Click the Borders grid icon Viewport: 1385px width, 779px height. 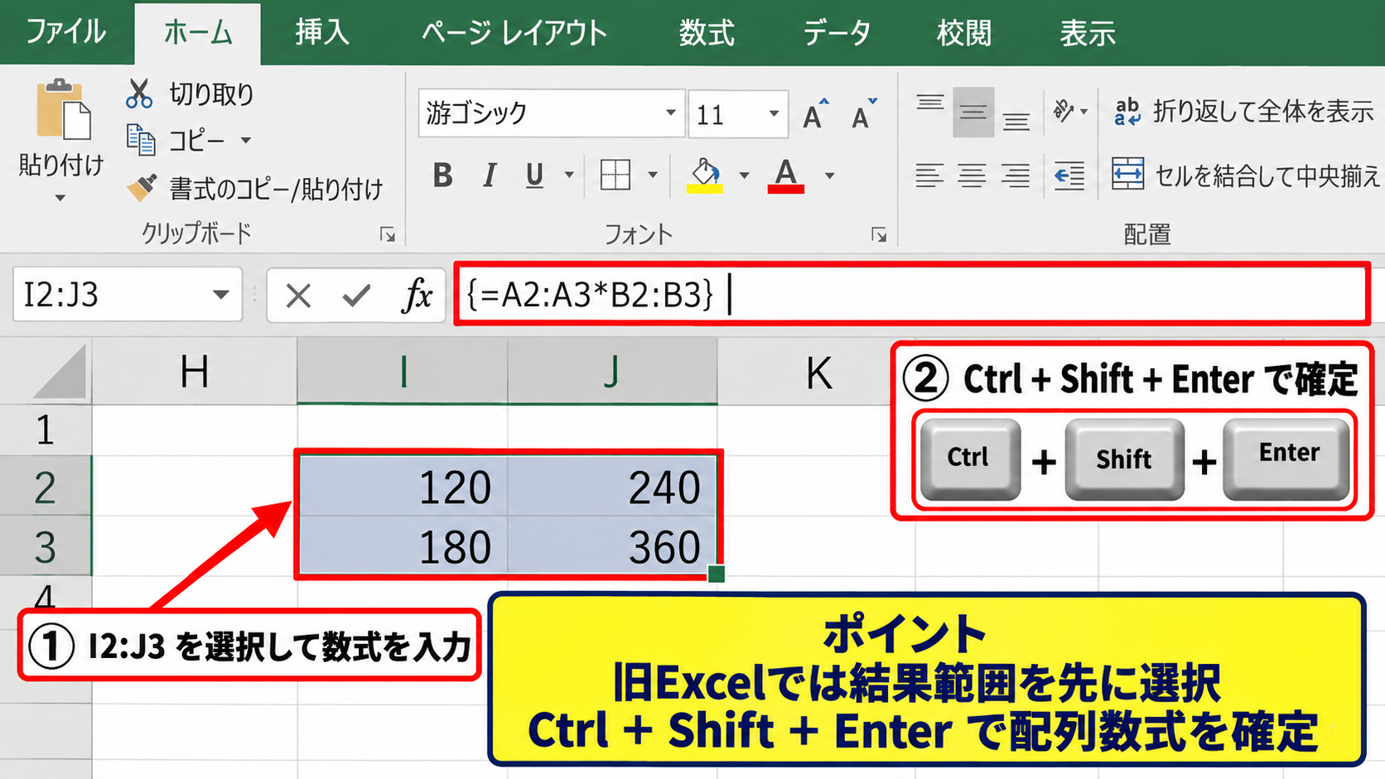615,175
